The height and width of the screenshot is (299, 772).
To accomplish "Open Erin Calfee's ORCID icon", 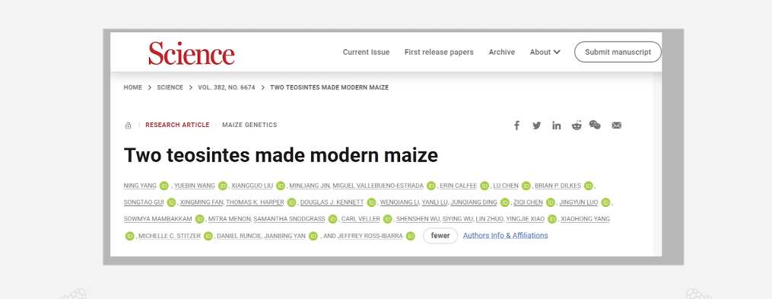I will 484,186.
